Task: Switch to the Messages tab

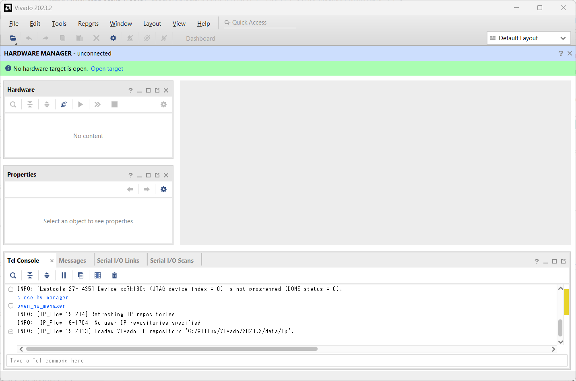Action: coord(72,261)
